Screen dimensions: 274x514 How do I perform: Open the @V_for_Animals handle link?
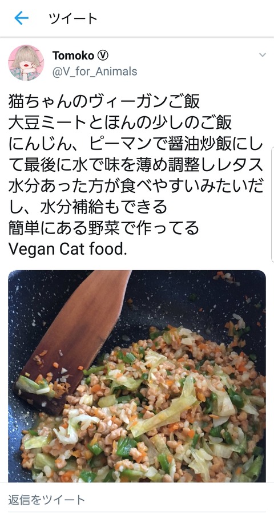95,72
